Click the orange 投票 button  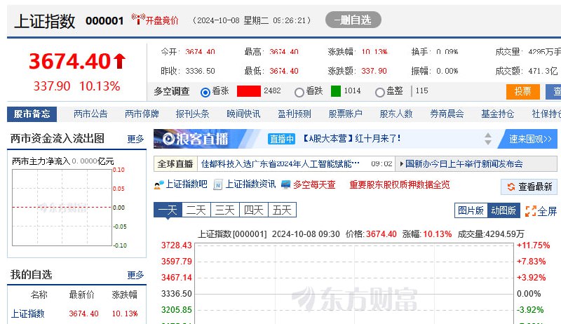(522, 92)
